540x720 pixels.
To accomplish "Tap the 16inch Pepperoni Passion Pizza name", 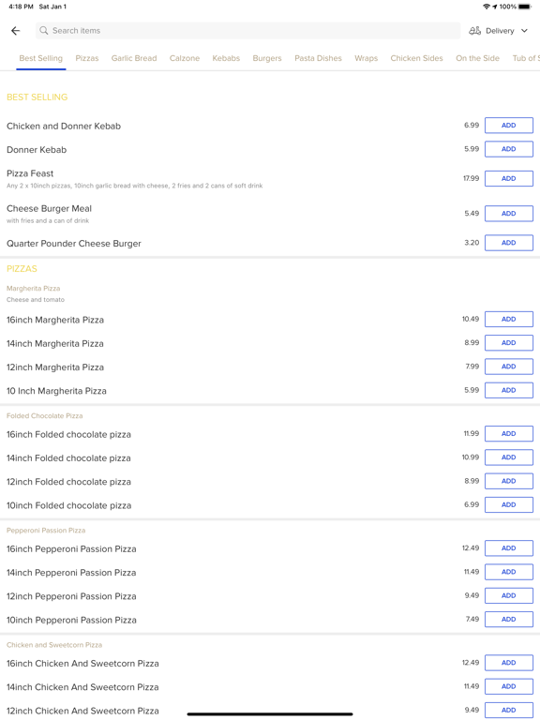I will 71,549.
